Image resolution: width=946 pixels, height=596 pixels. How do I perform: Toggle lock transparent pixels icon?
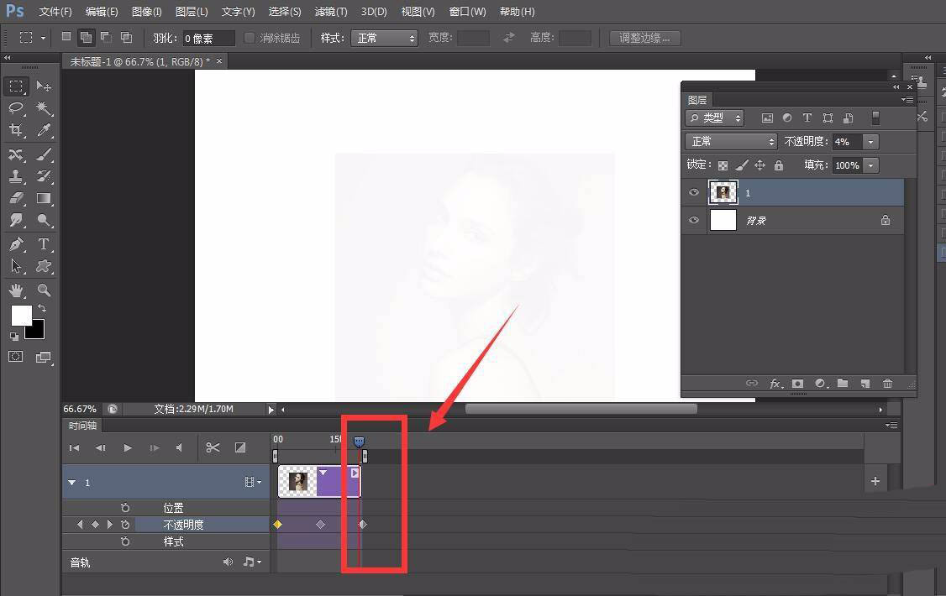coord(723,165)
